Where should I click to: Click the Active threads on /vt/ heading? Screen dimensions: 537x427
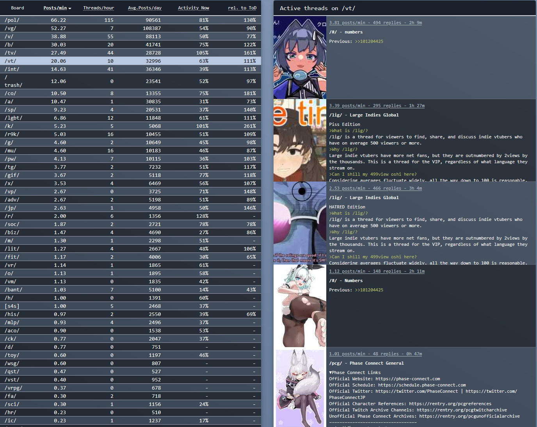(317, 8)
